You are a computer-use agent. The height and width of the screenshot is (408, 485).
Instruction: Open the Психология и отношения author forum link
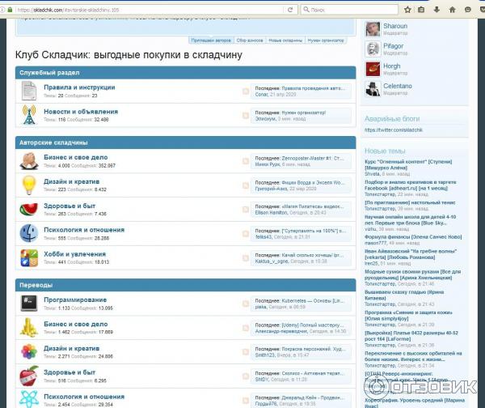tap(84, 230)
